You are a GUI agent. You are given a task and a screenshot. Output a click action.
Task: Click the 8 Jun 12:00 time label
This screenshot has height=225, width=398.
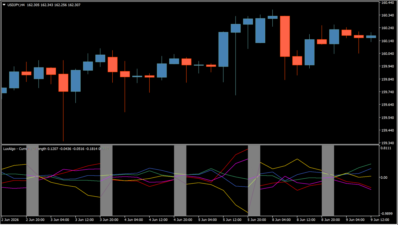[x=306, y=220]
